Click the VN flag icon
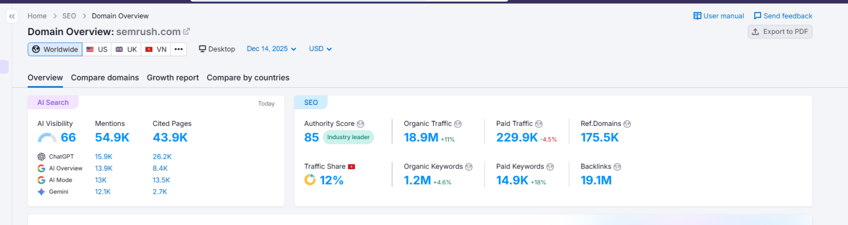The image size is (848, 225). click(149, 49)
